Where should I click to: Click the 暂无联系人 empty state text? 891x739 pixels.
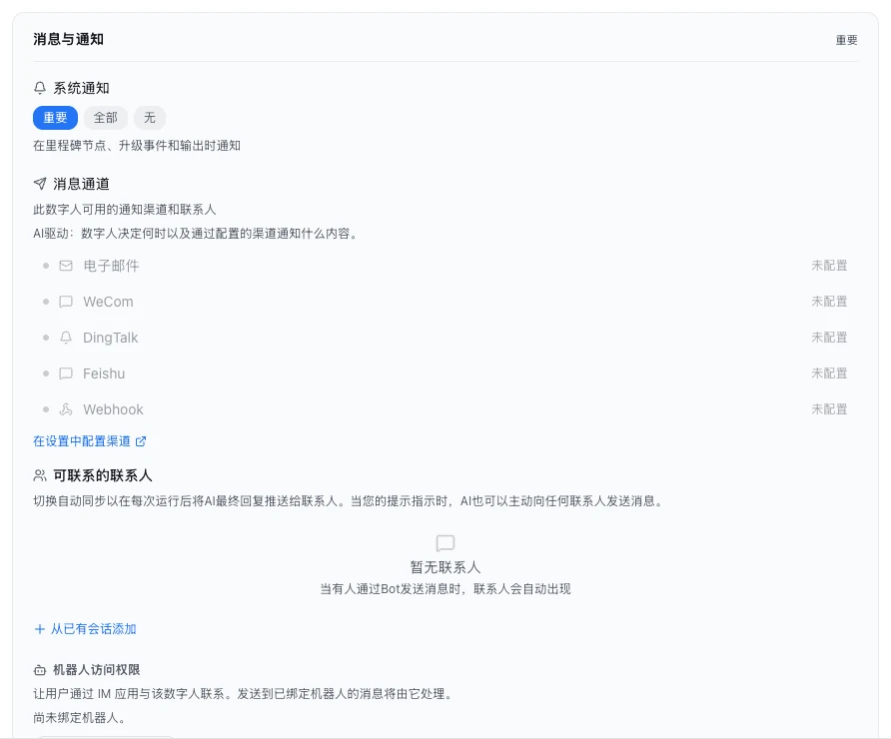(x=445, y=567)
